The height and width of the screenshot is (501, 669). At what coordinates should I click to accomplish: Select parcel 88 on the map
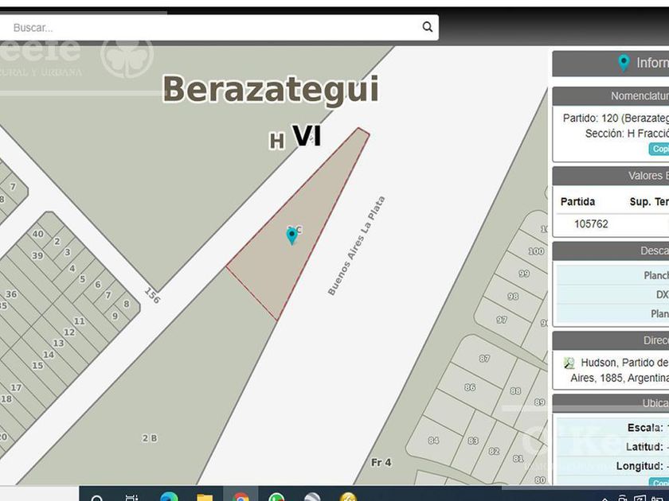click(x=515, y=390)
